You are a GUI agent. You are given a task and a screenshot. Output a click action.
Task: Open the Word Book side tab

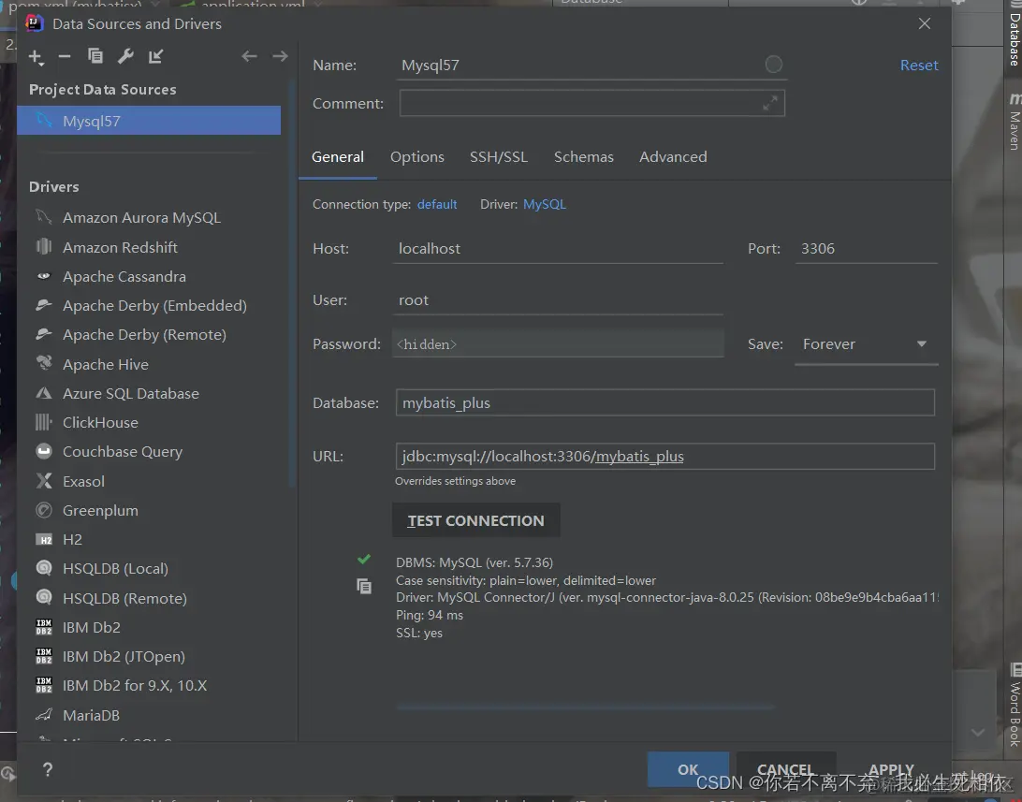(x=1015, y=706)
